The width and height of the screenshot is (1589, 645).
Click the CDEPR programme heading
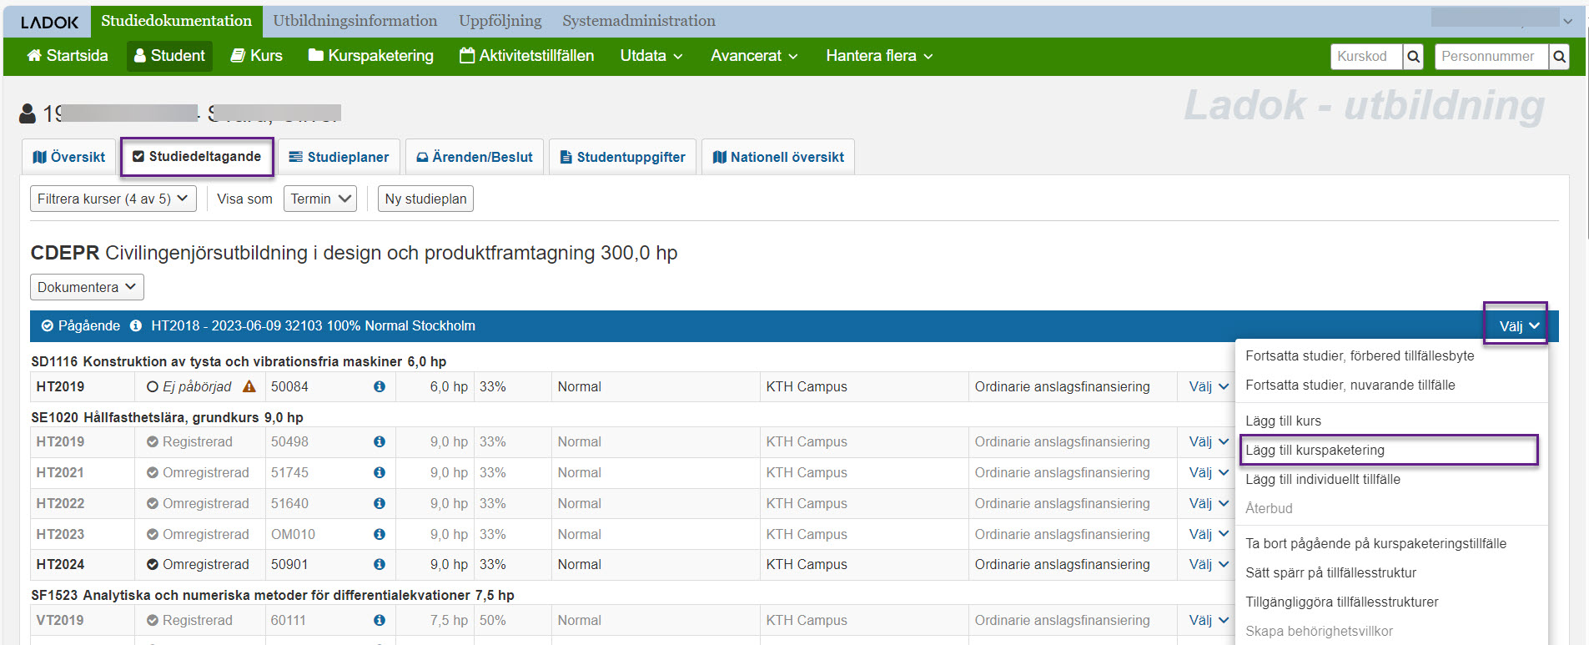[354, 254]
